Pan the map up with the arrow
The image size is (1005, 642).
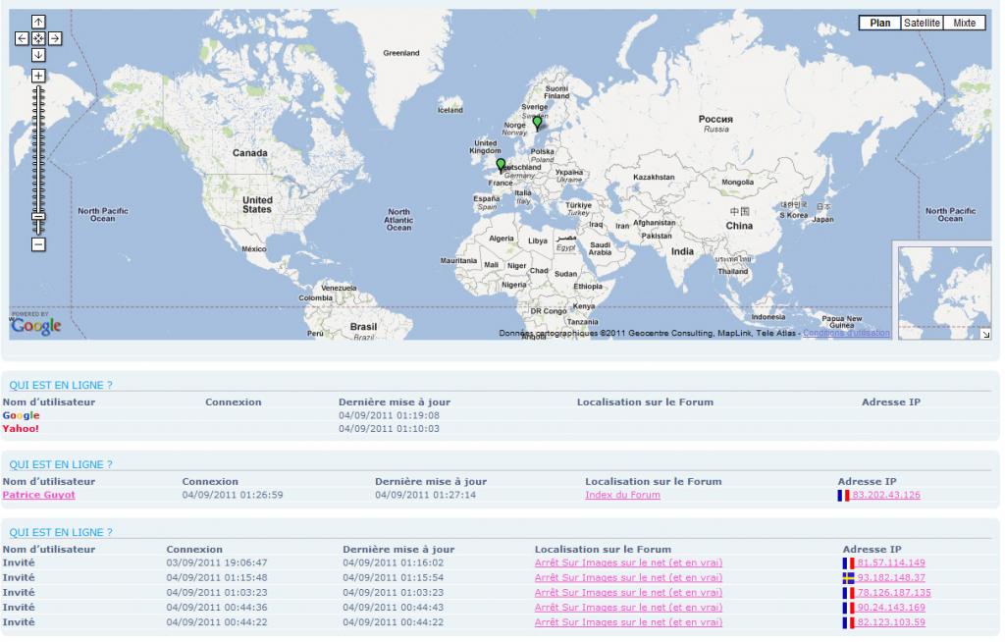tap(38, 22)
